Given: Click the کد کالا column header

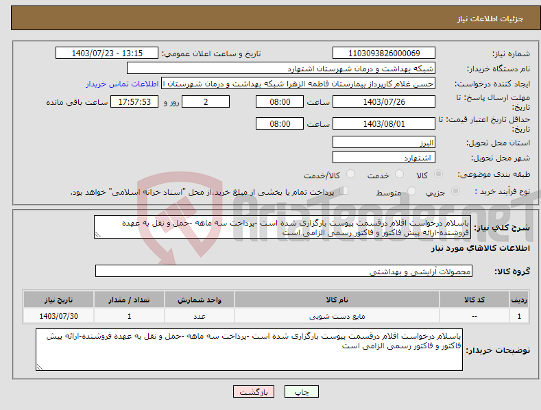Looking at the screenshot, I should pyautogui.click(x=474, y=300).
